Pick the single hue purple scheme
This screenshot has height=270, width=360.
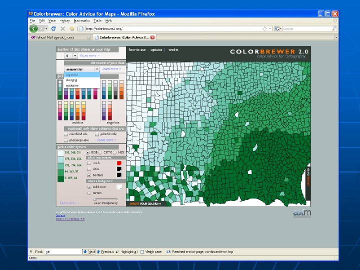click(x=104, y=110)
